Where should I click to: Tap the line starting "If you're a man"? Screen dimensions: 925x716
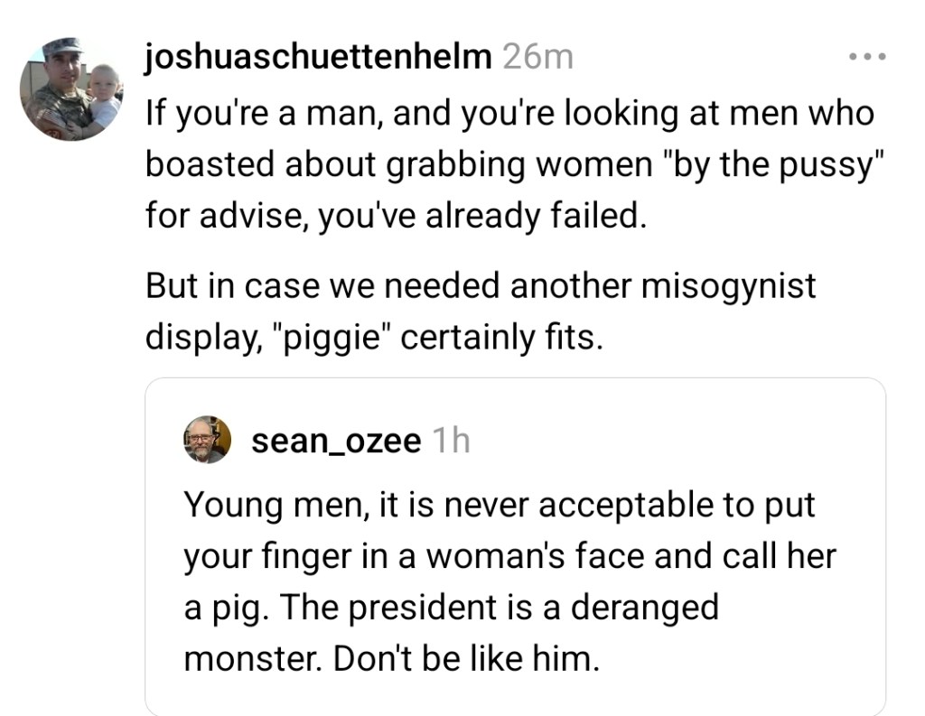pos(510,114)
